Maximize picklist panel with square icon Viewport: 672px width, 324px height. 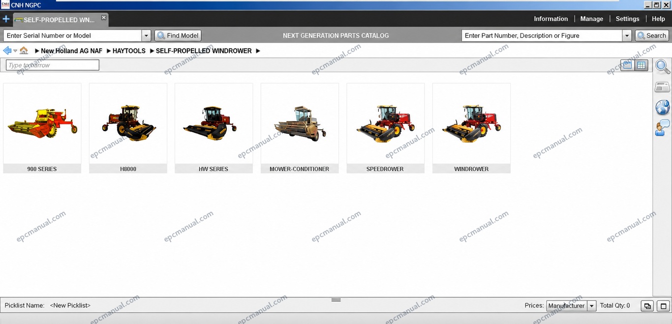[663, 306]
